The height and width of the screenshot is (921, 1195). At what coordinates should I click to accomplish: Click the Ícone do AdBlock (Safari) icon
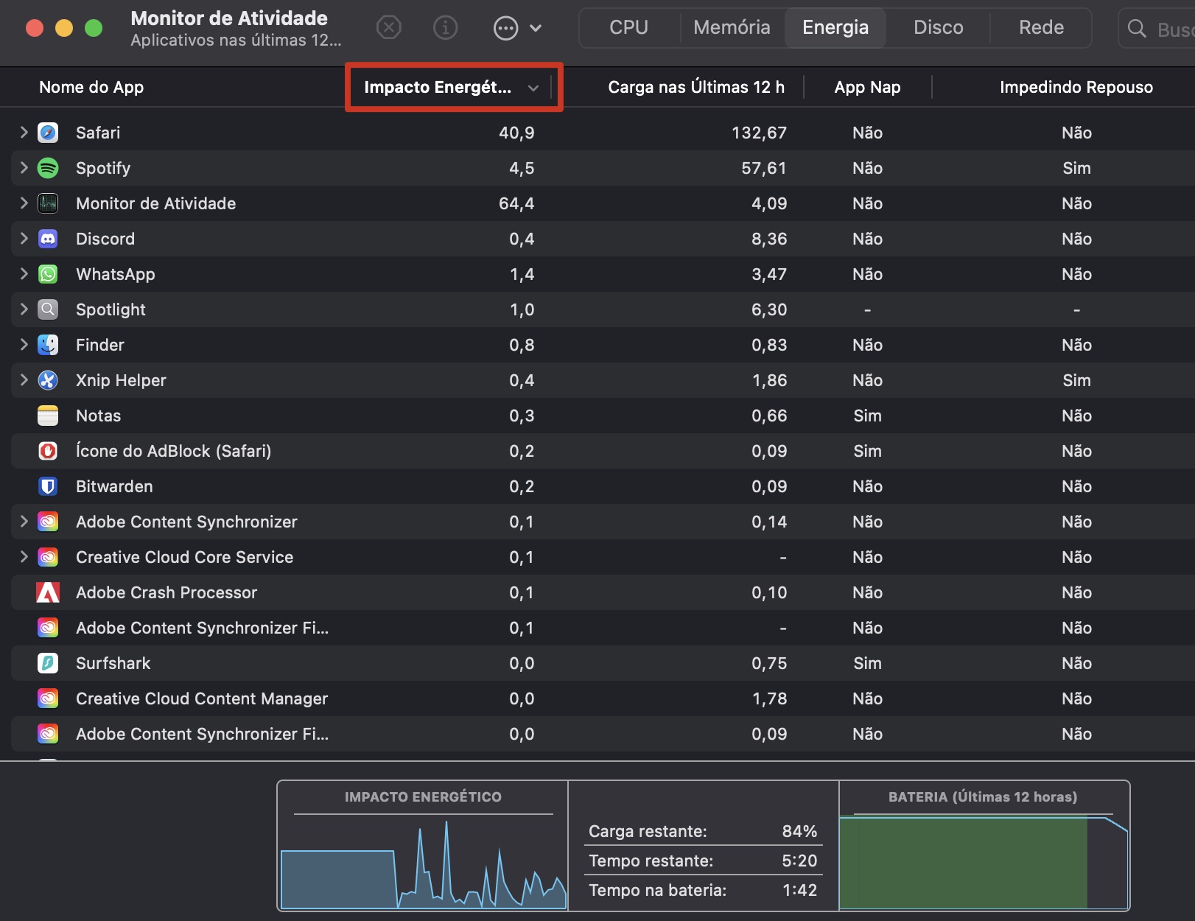click(48, 451)
